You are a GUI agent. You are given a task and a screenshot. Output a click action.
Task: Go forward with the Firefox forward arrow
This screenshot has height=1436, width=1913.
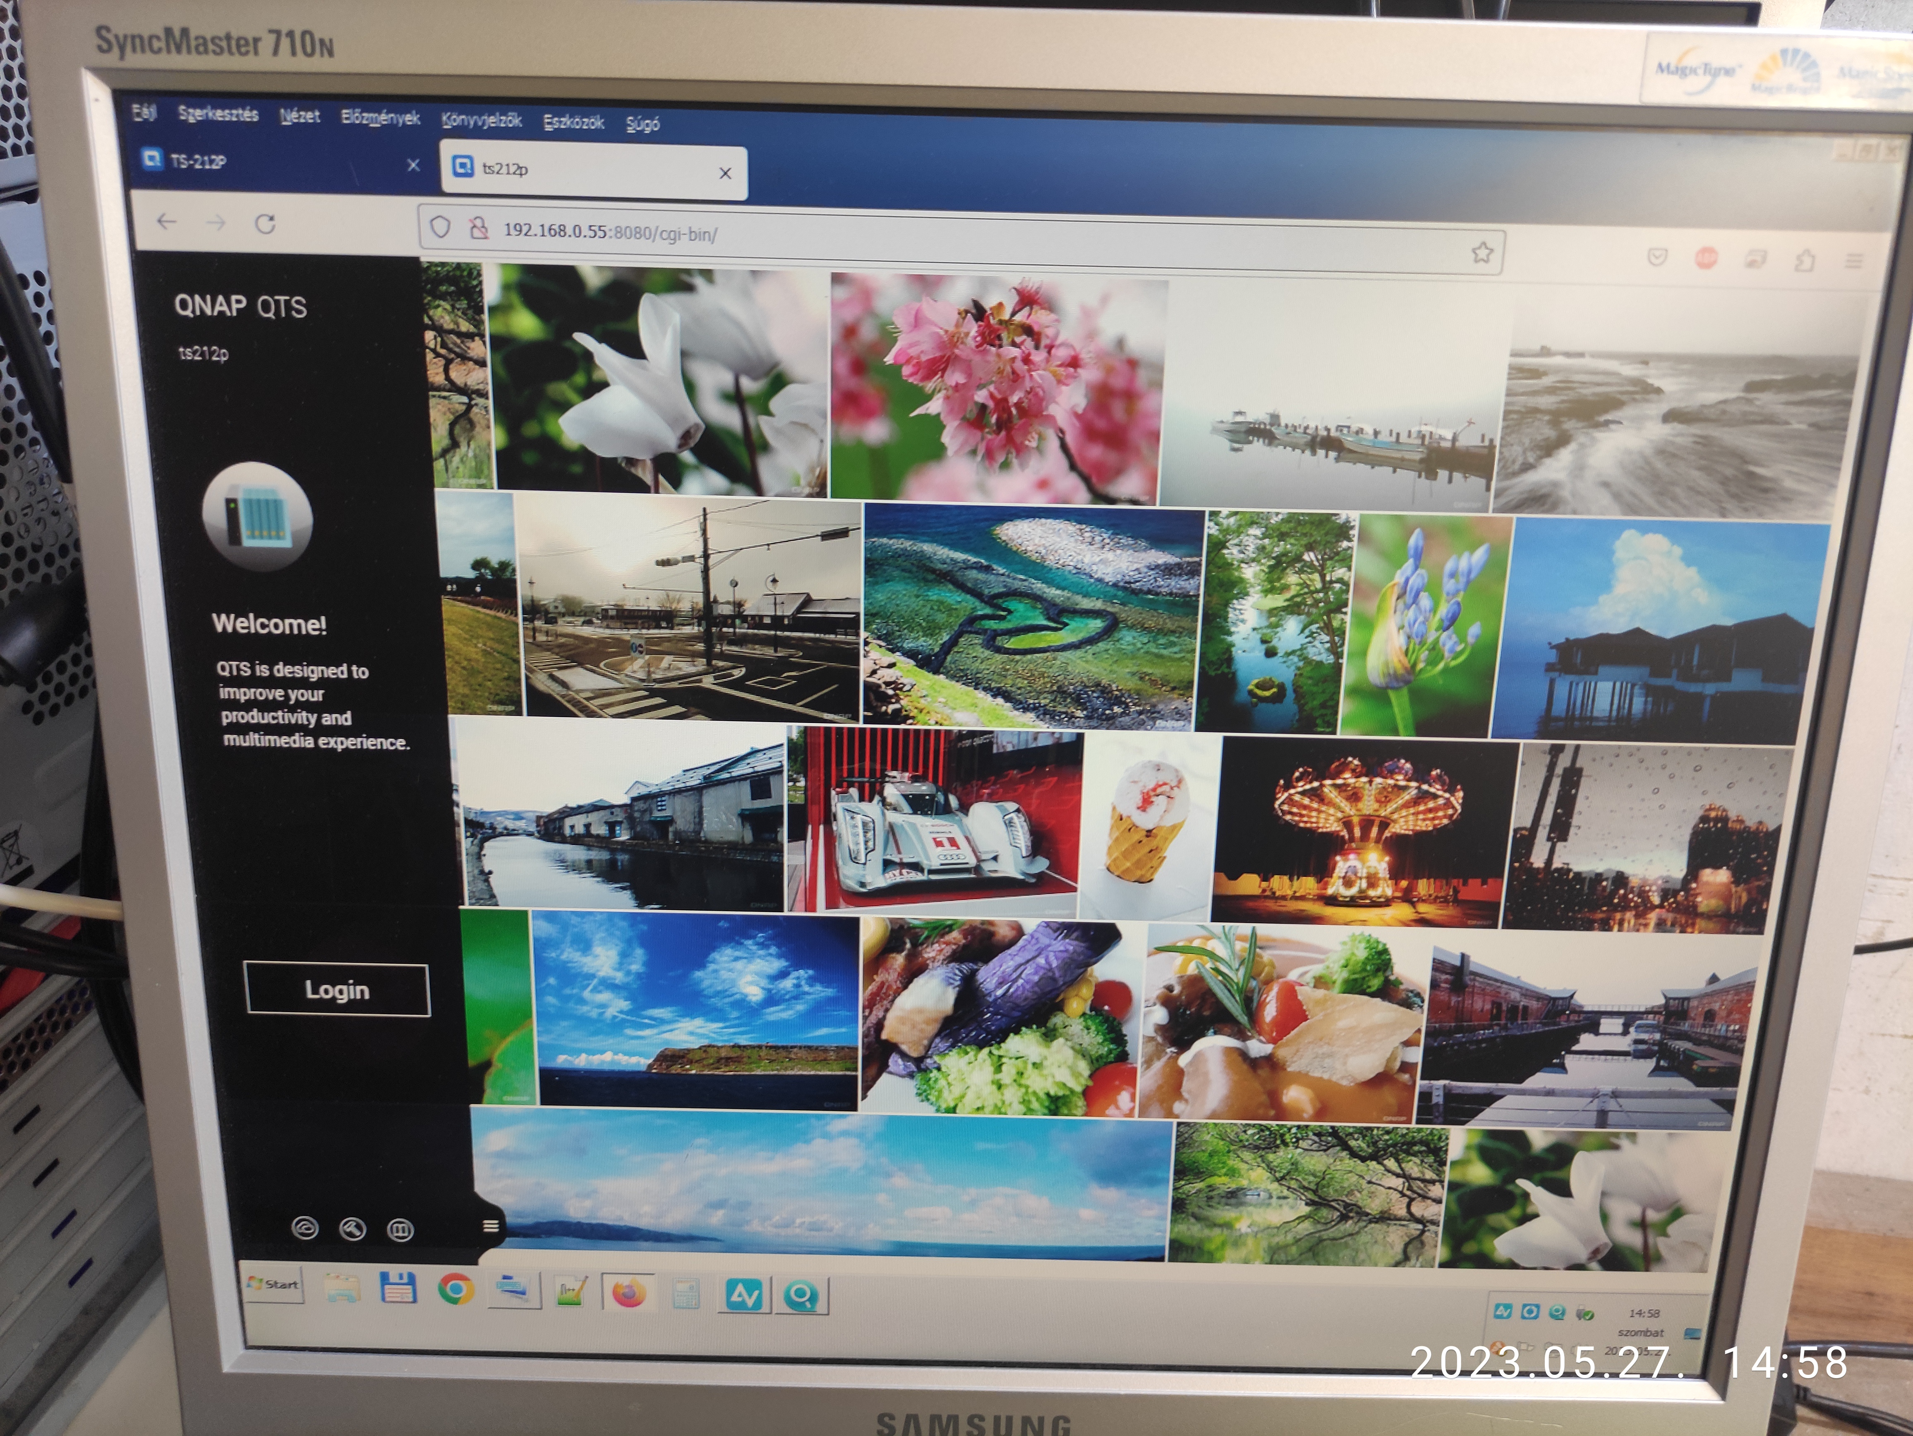click(216, 223)
